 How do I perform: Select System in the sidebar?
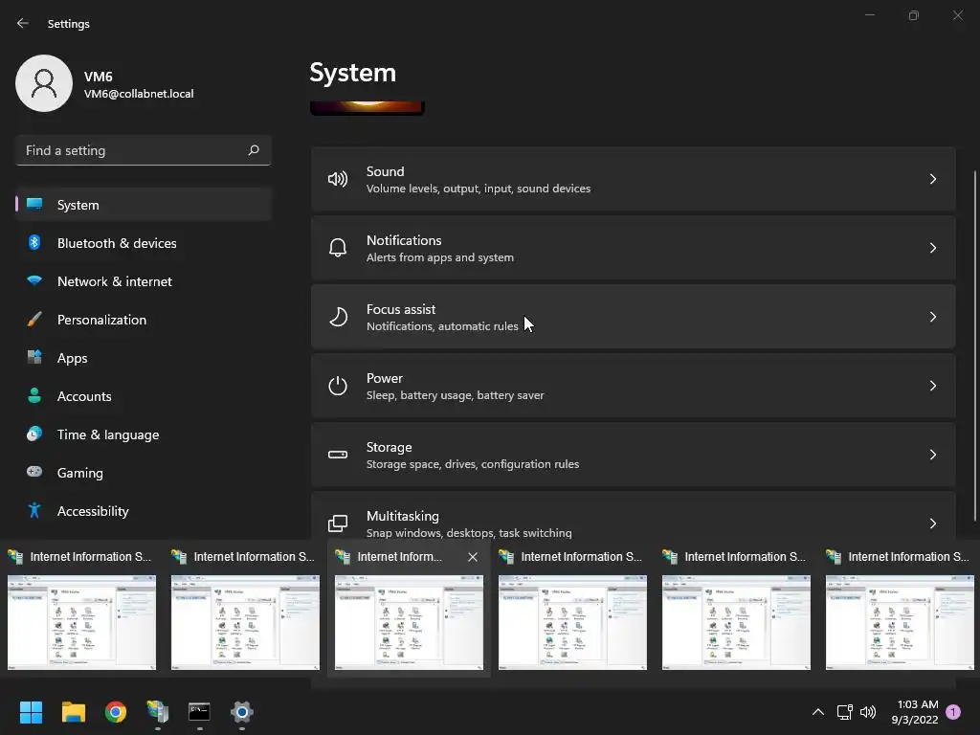pyautogui.click(x=144, y=205)
